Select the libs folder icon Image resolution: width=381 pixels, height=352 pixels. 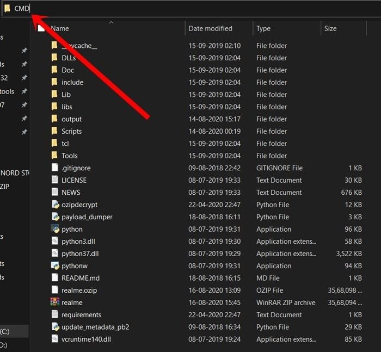pos(54,107)
